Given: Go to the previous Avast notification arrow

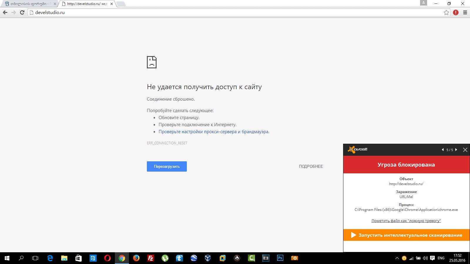Looking at the screenshot, I should [x=443, y=150].
